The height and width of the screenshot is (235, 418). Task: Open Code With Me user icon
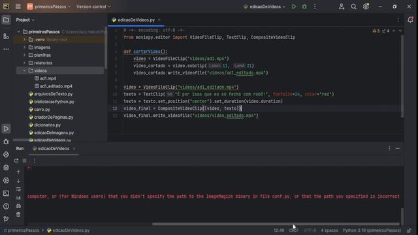click(x=342, y=7)
